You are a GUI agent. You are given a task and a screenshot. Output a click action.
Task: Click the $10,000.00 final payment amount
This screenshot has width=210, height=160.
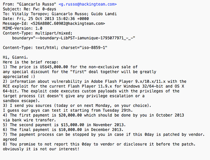(x=70, y=130)
